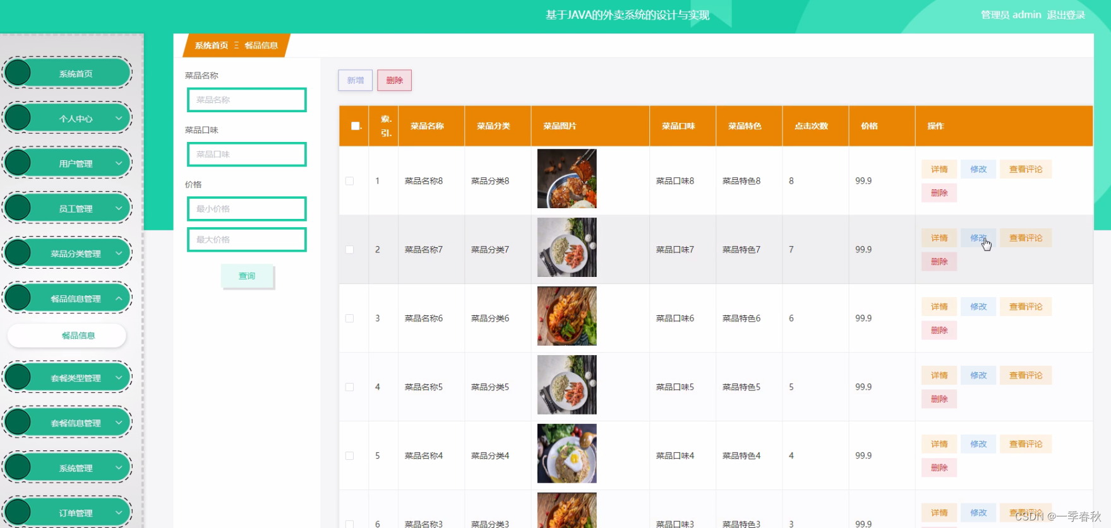Focus the 最大价格 input field
Viewport: 1111px width, 528px height.
click(x=247, y=240)
